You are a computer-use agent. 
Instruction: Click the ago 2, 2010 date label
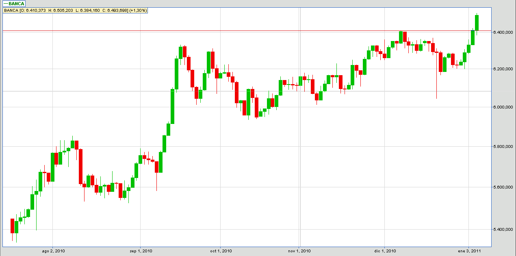[53, 251]
